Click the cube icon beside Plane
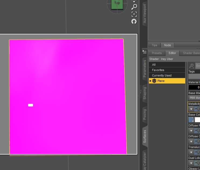The width and height of the screenshot is (200, 170). [154, 81]
